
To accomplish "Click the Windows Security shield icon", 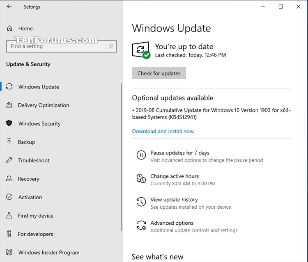I will (x=9, y=123).
